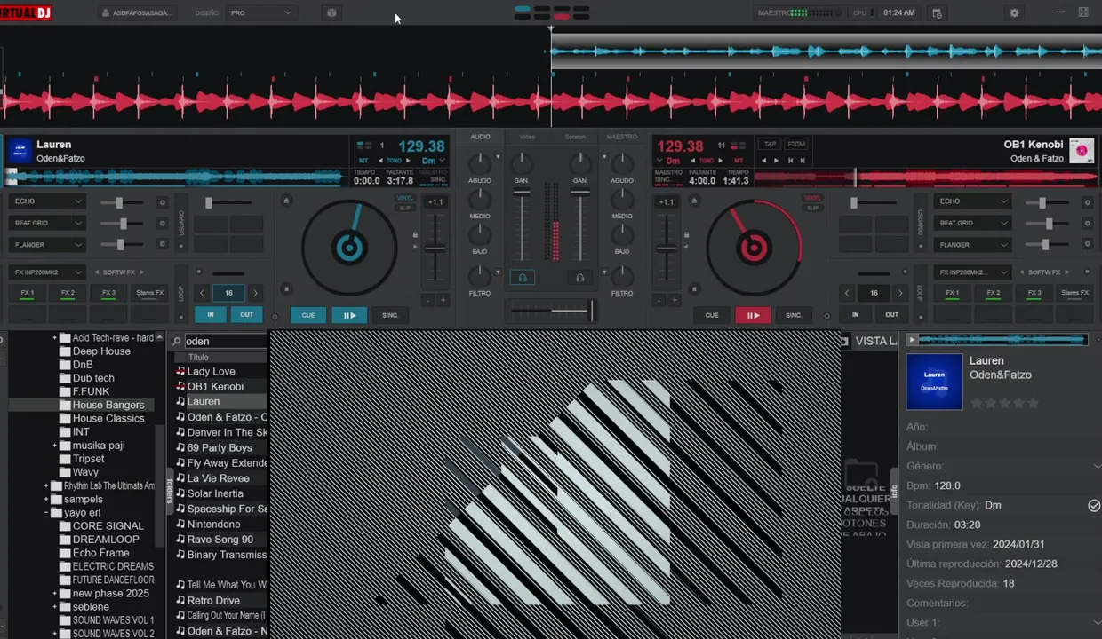Select 'Deep House' folder in browser tree

[101, 351]
